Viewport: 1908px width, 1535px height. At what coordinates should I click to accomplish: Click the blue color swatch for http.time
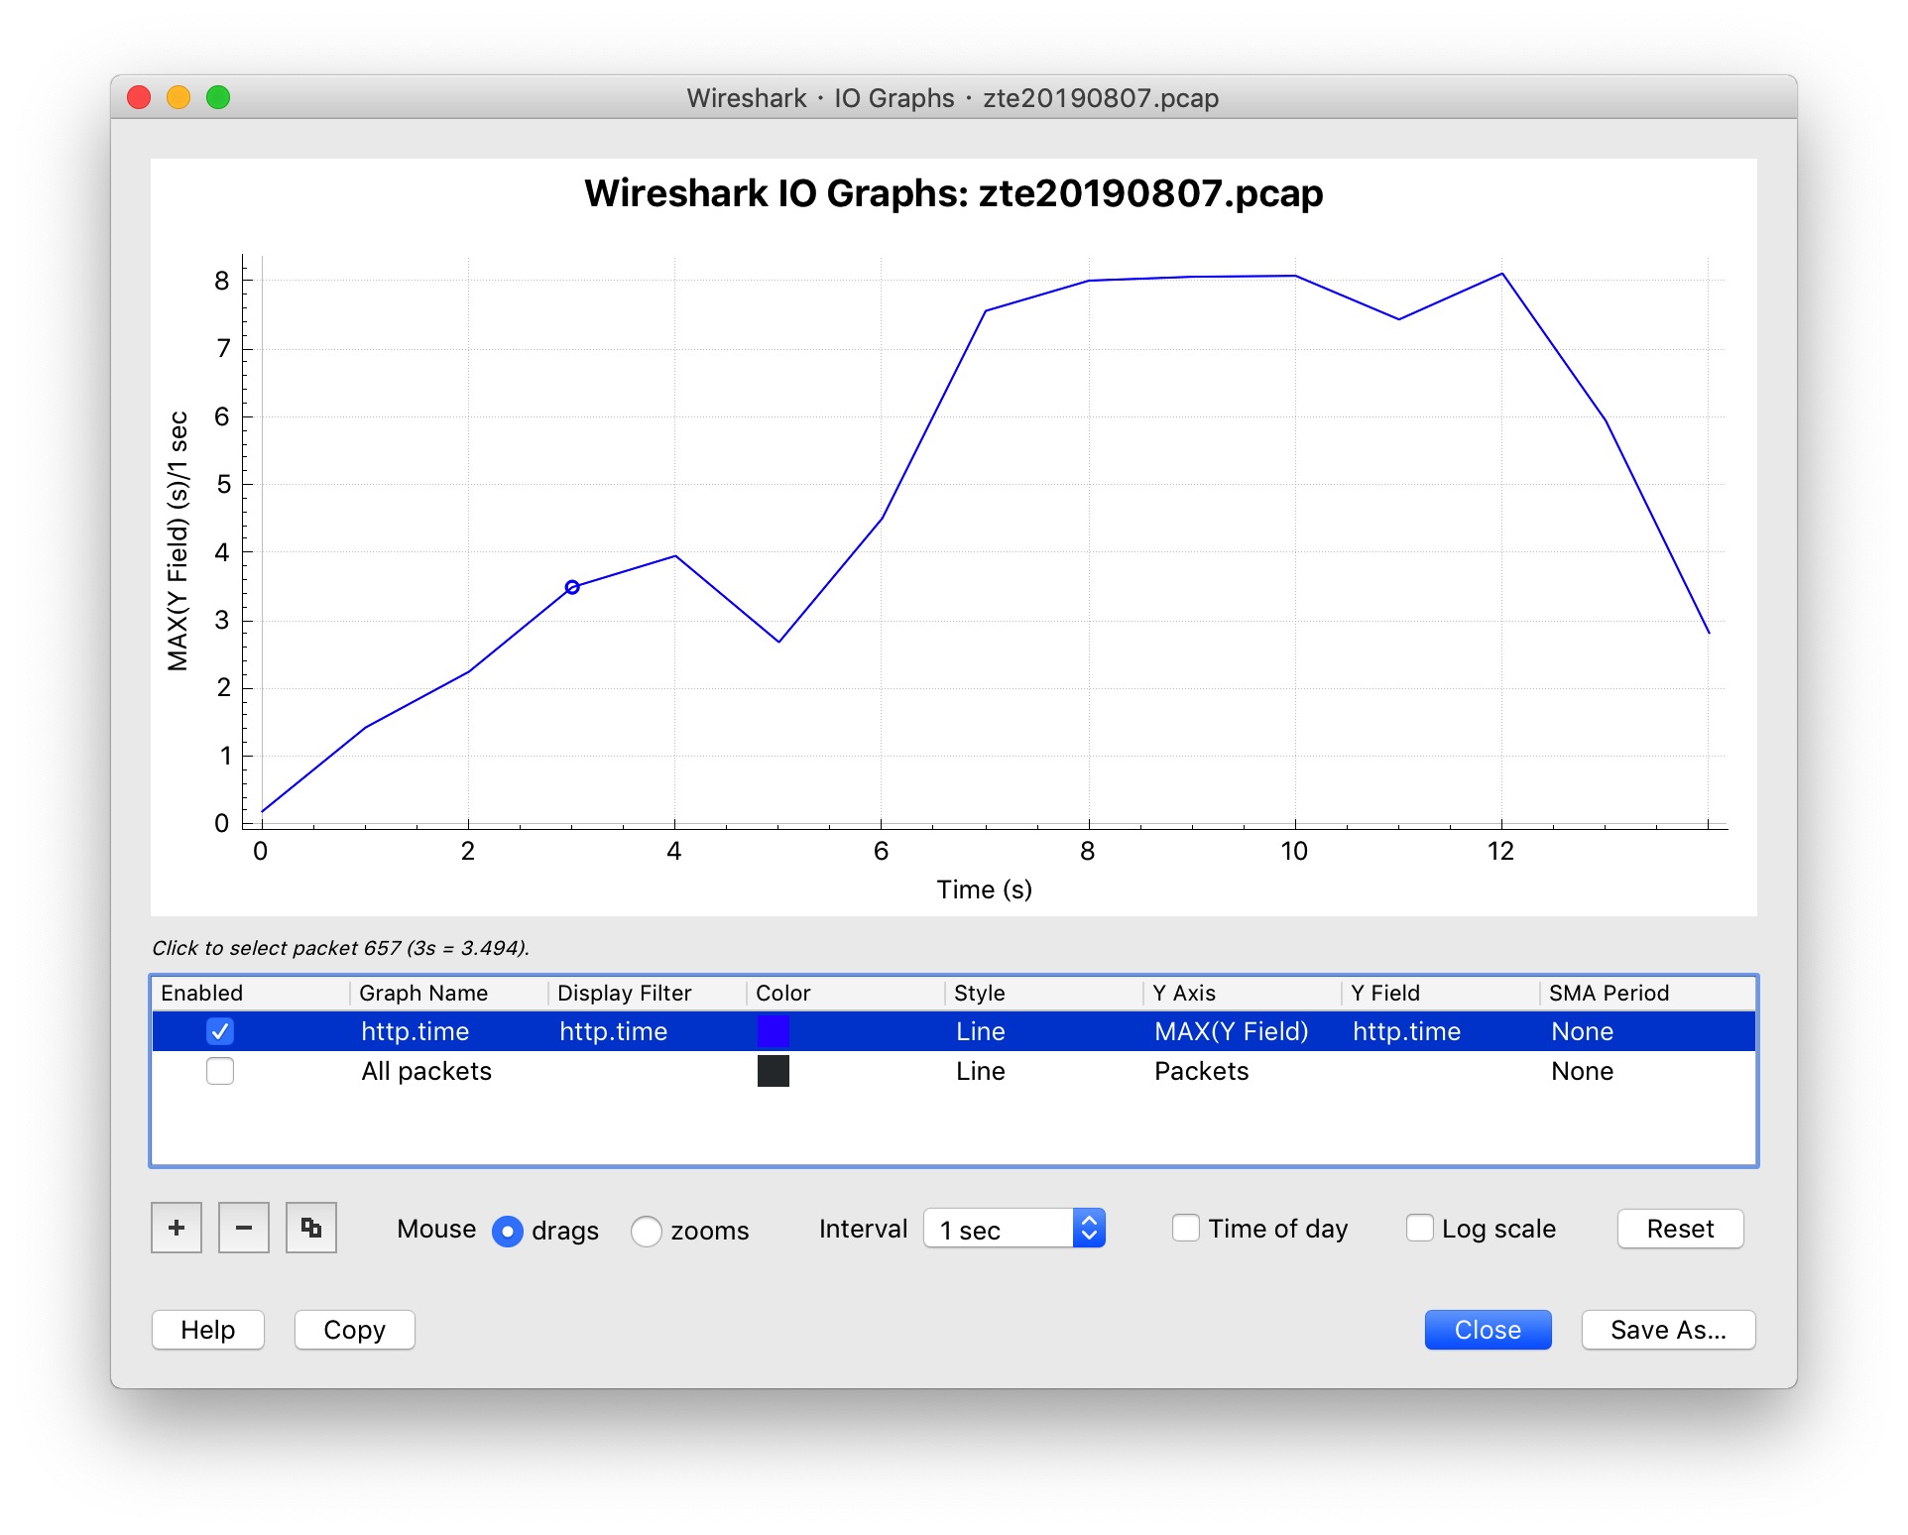tap(774, 1031)
